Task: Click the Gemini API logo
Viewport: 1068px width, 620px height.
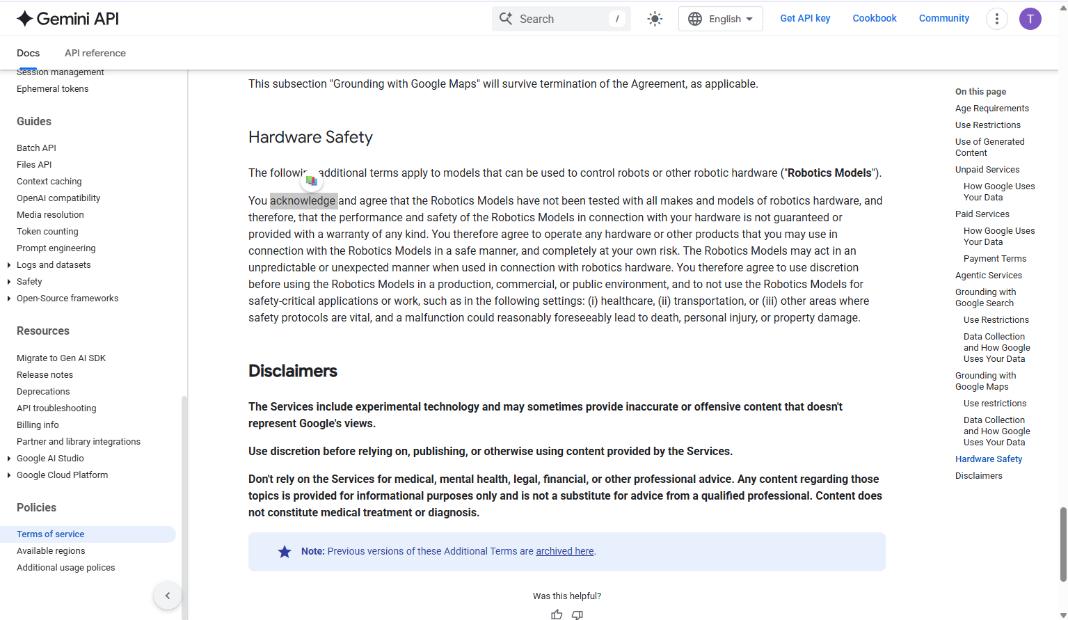Action: 67,19
